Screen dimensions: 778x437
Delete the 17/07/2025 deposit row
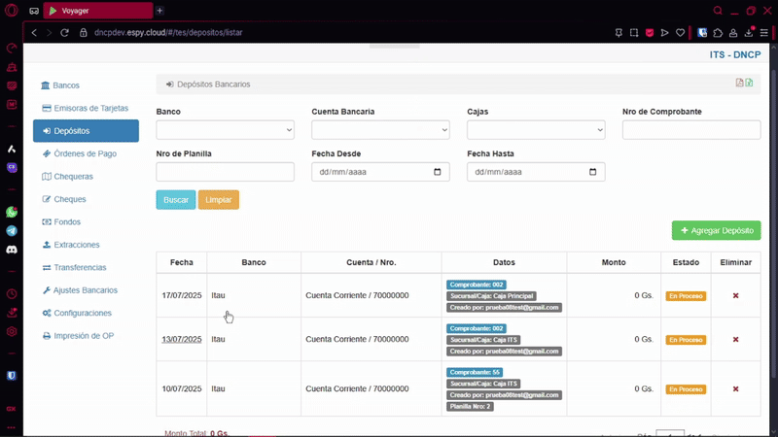tap(735, 295)
